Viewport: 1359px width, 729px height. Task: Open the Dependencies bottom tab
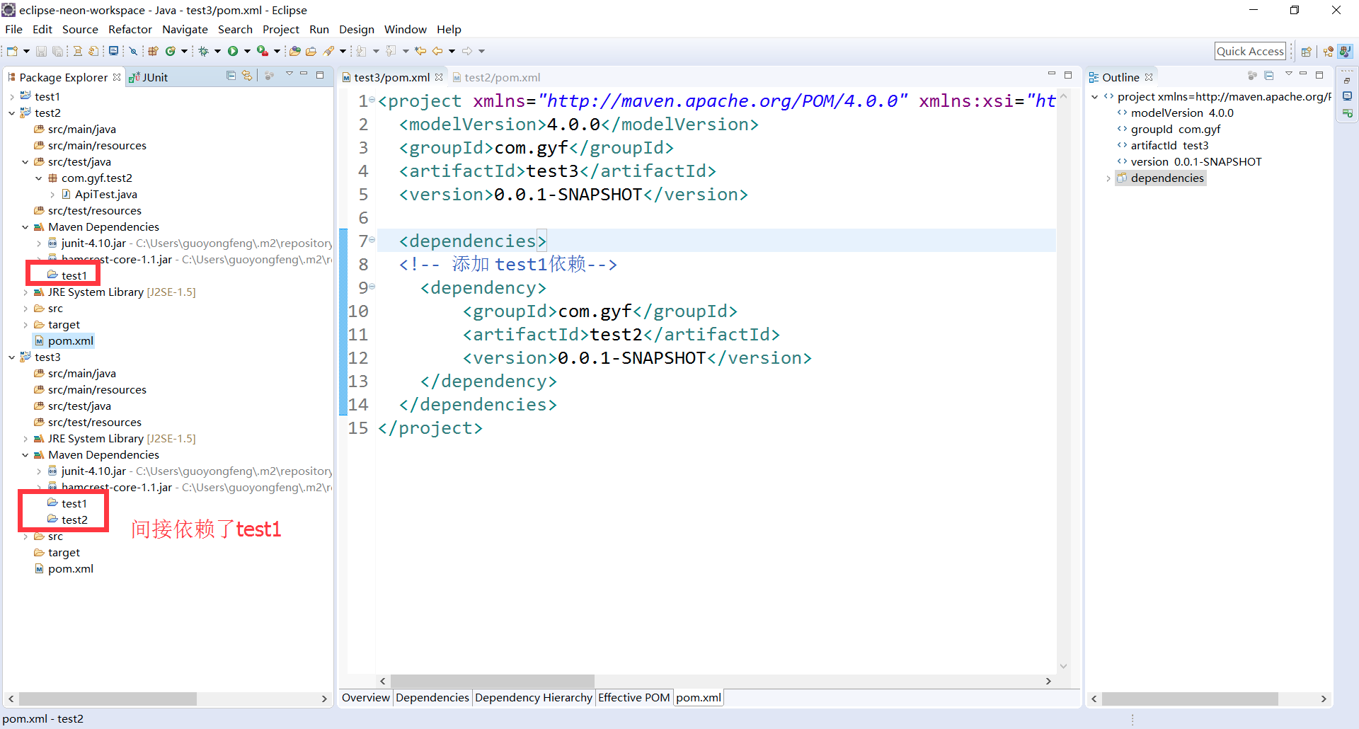(432, 697)
